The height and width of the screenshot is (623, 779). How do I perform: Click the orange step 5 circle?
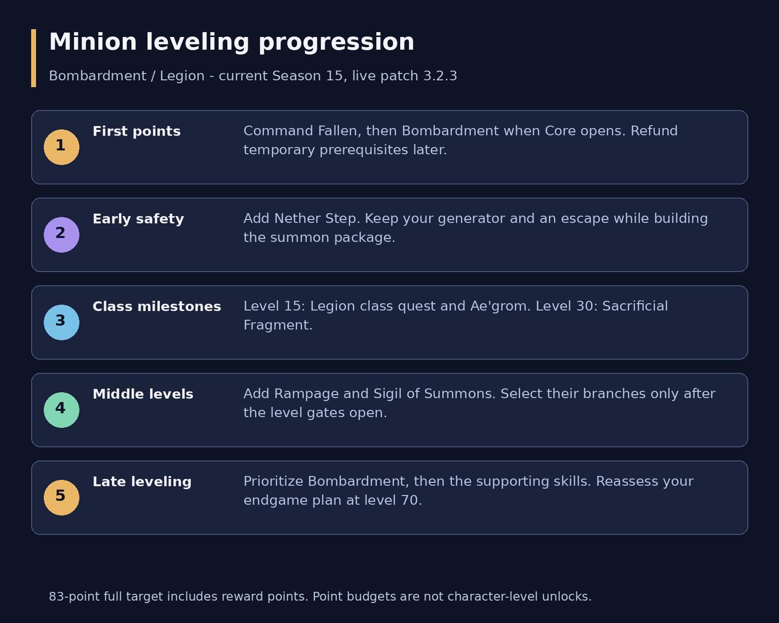coord(61,498)
